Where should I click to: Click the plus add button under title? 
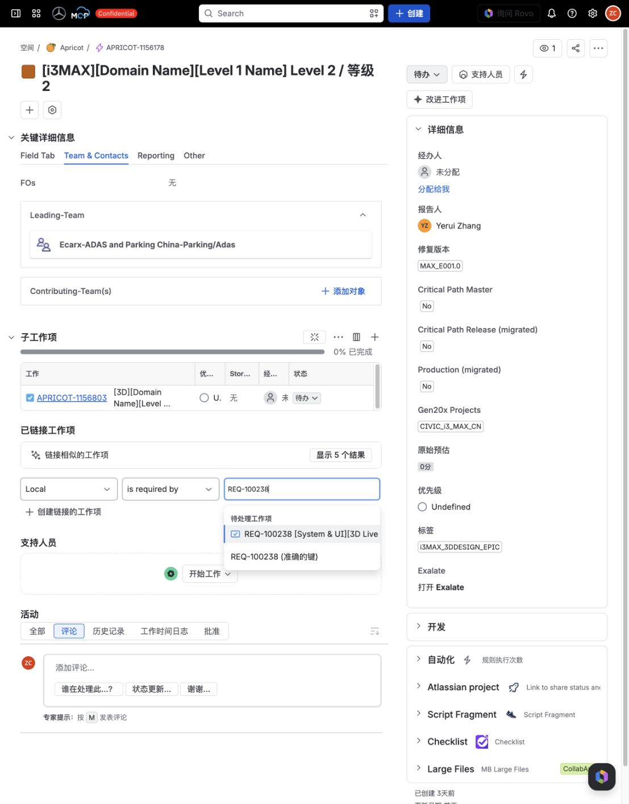coord(30,110)
